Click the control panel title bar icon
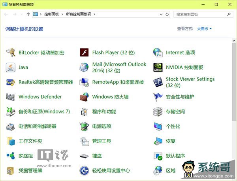The image size is (237, 181). pos(5,4)
